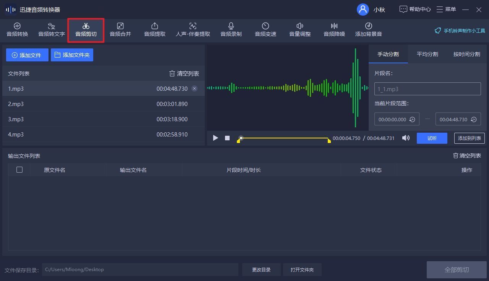Open the 音频变速 speed change tool
Image resolution: width=489 pixels, height=281 pixels.
point(266,30)
